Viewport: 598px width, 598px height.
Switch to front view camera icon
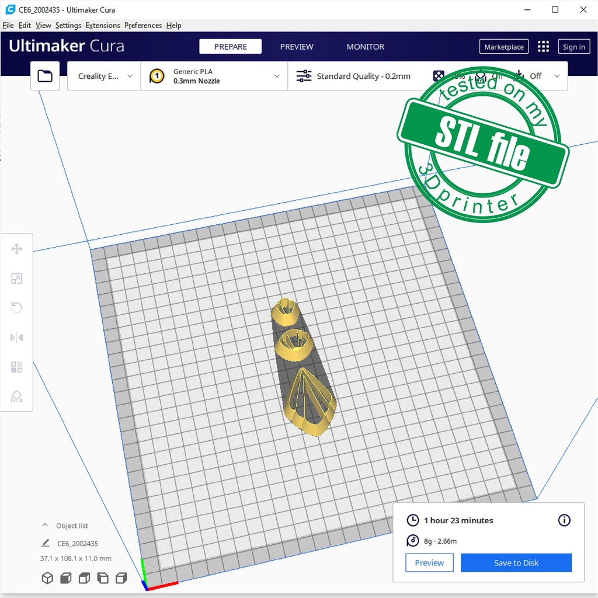pos(66,578)
